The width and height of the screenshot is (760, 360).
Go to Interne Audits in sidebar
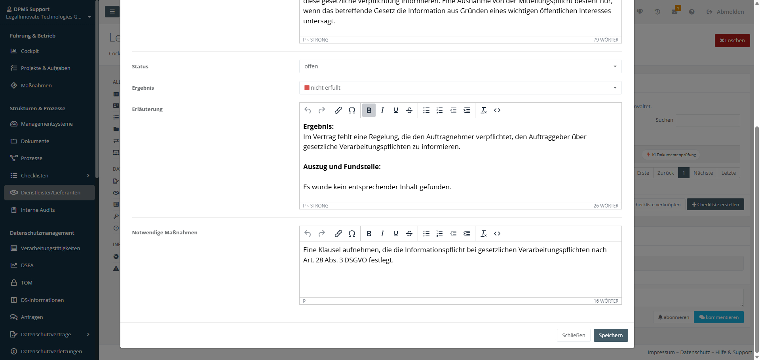(x=38, y=210)
